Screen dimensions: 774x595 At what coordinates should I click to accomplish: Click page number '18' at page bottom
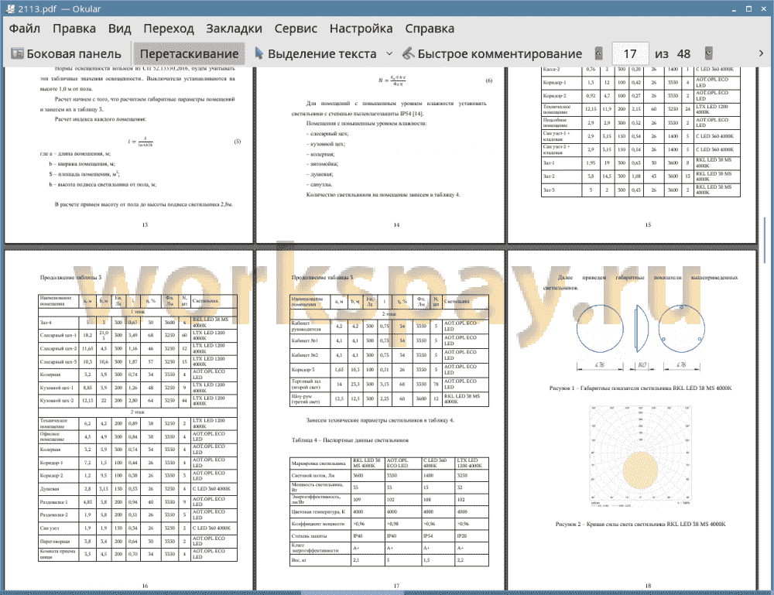coord(648,586)
